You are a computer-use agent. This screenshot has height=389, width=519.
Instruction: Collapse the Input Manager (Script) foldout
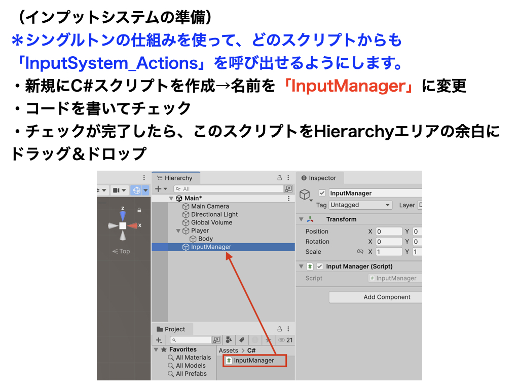301,266
